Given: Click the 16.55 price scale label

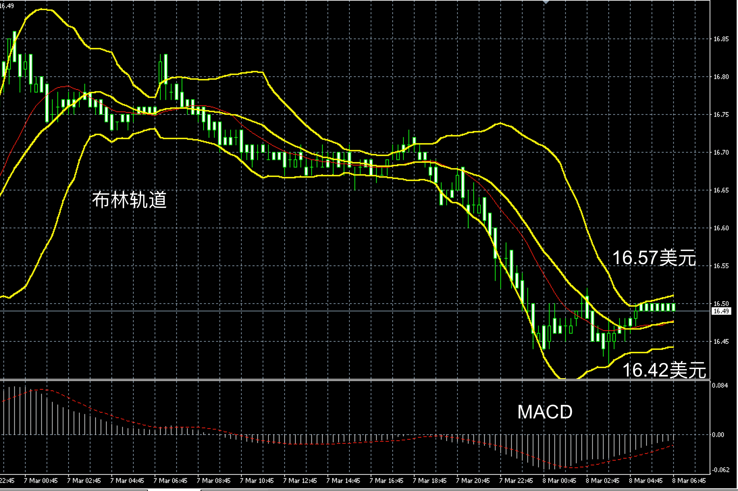Looking at the screenshot, I should [721, 266].
